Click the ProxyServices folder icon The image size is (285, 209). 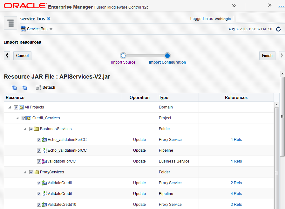pos(37,172)
